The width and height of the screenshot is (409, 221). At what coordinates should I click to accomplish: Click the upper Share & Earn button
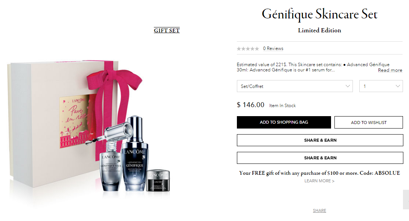pyautogui.click(x=320, y=140)
